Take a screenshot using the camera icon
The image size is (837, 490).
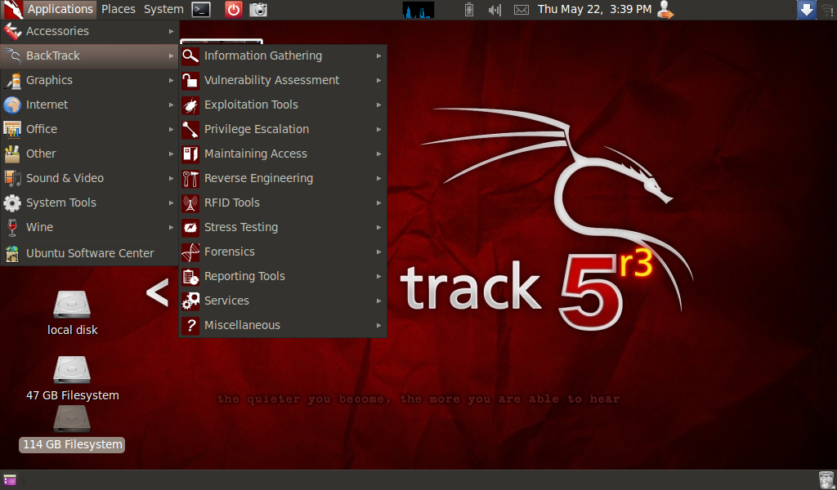pos(257,10)
